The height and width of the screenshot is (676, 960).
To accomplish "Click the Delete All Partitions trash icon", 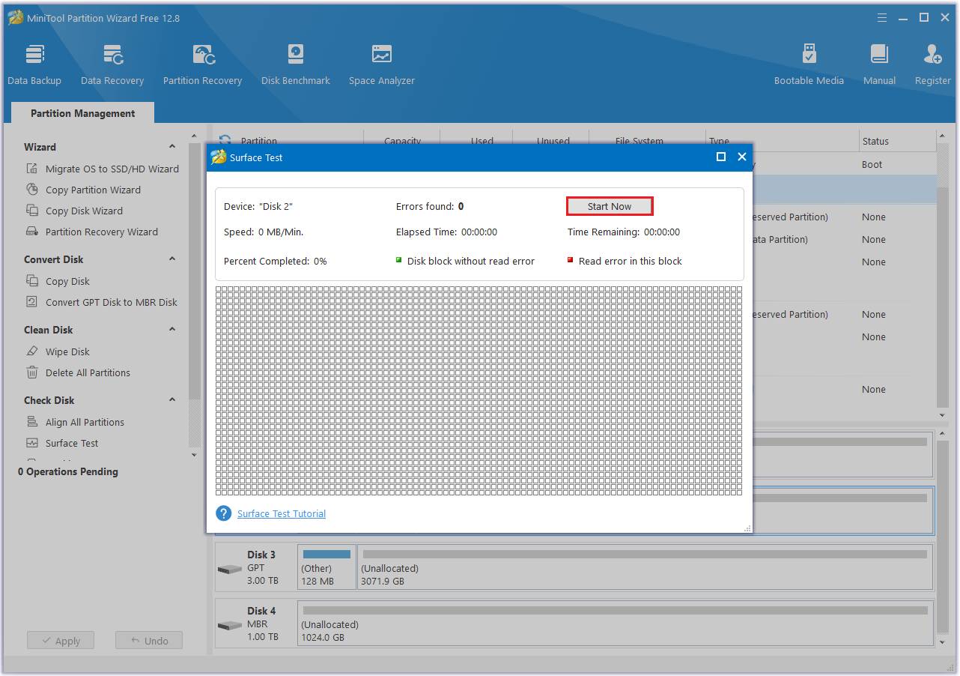I will (x=32, y=372).
